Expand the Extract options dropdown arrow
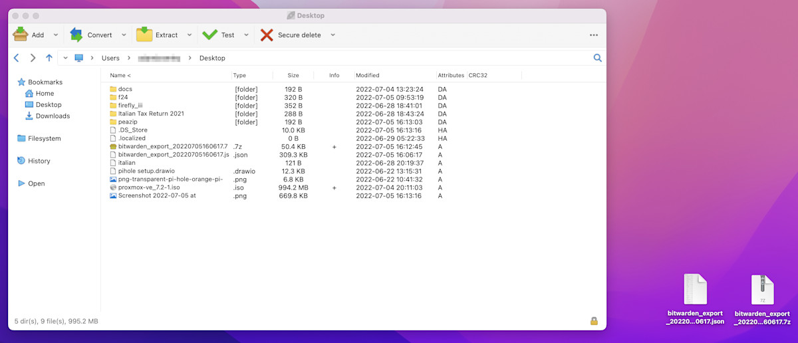The width and height of the screenshot is (798, 343). click(x=190, y=35)
